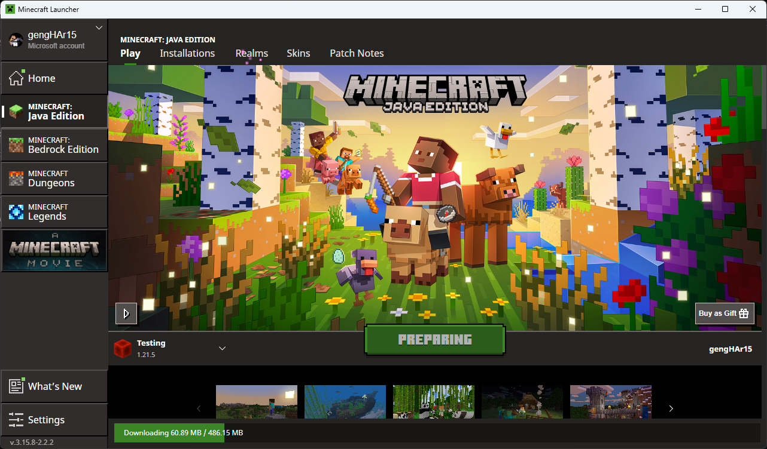Click the A Minecraft Movie banner
The width and height of the screenshot is (767, 449).
[54, 250]
